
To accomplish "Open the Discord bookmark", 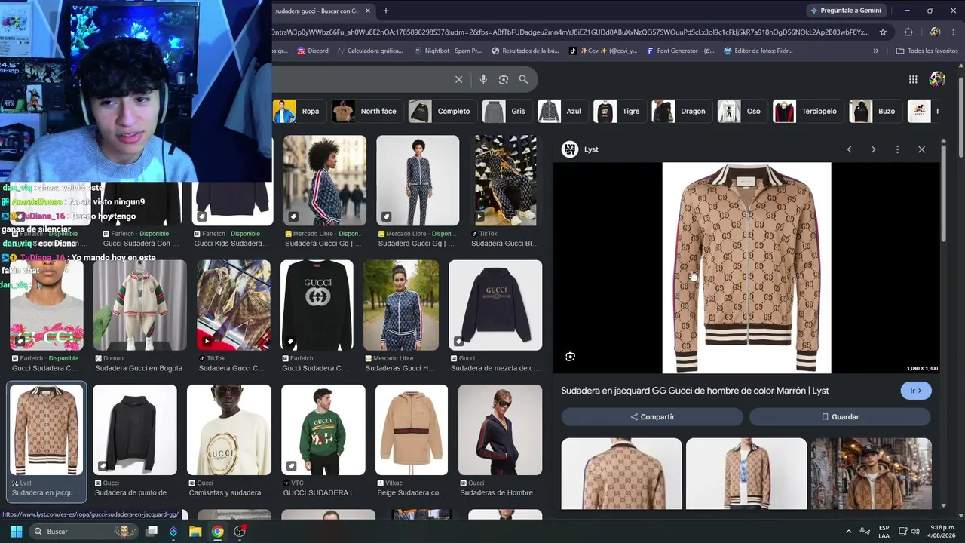I will 313,51.
